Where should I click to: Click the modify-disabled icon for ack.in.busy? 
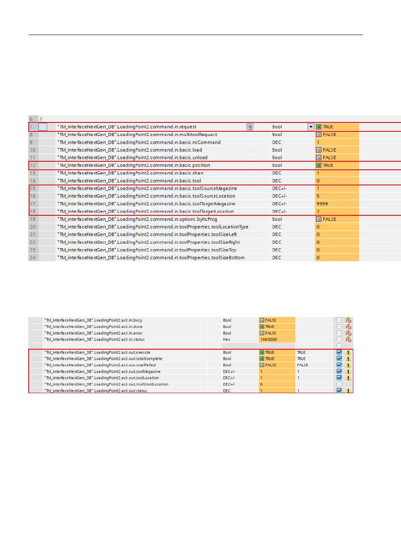coord(348,320)
